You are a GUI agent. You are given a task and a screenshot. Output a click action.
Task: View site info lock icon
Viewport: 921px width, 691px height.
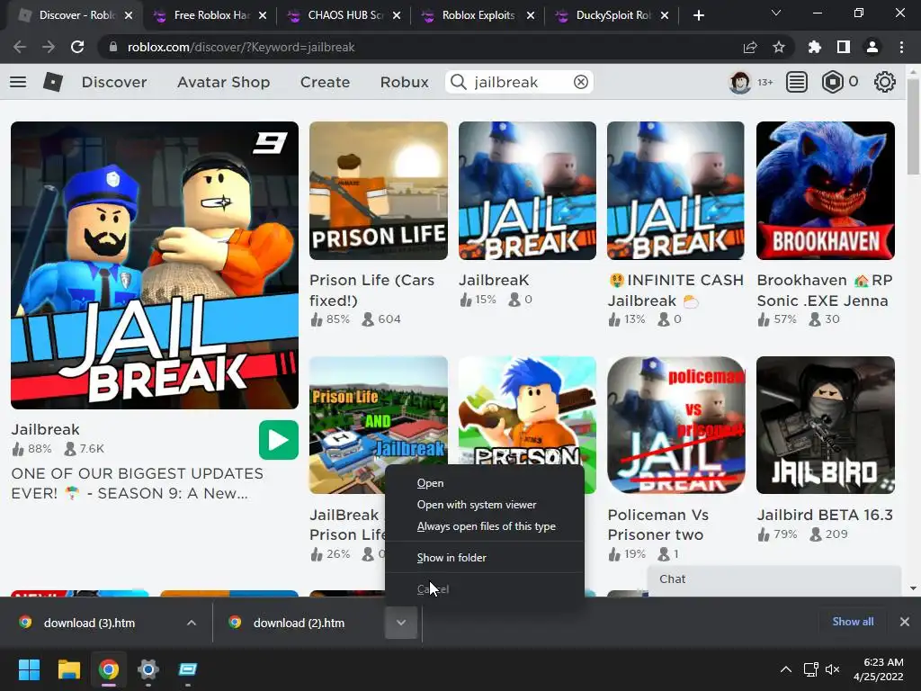113,47
